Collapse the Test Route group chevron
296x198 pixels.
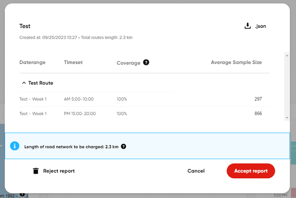click(24, 83)
